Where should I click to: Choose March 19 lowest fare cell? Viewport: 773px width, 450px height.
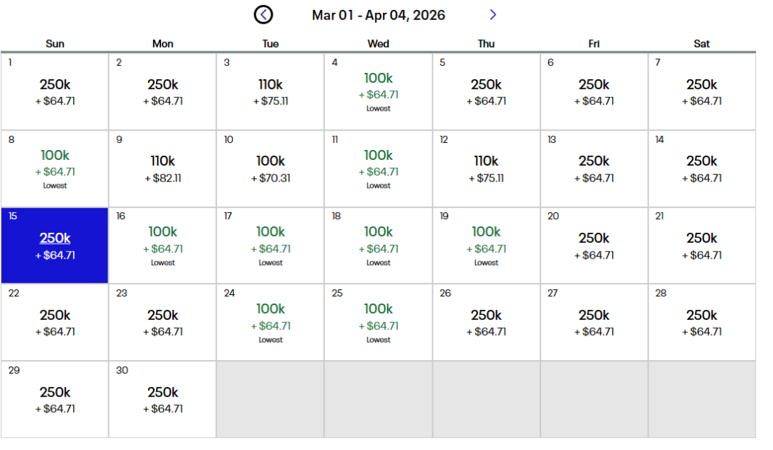[486, 245]
